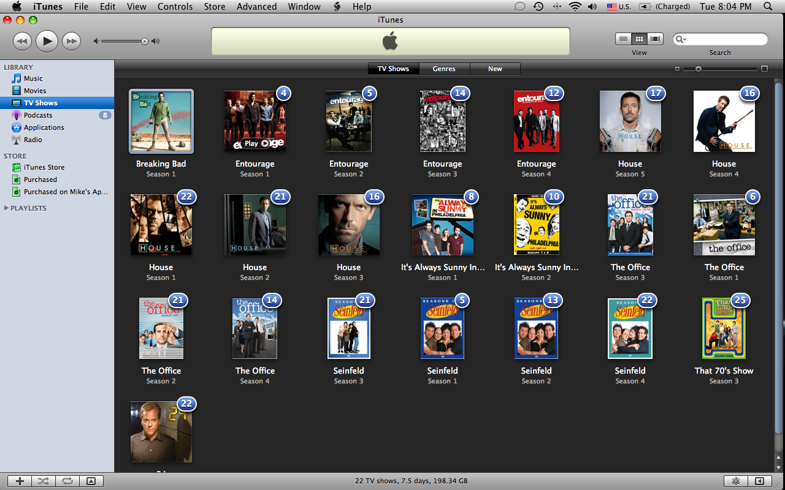The width and height of the screenshot is (785, 490).
Task: Click the Time Machine menu icon
Action: pyautogui.click(x=538, y=7)
